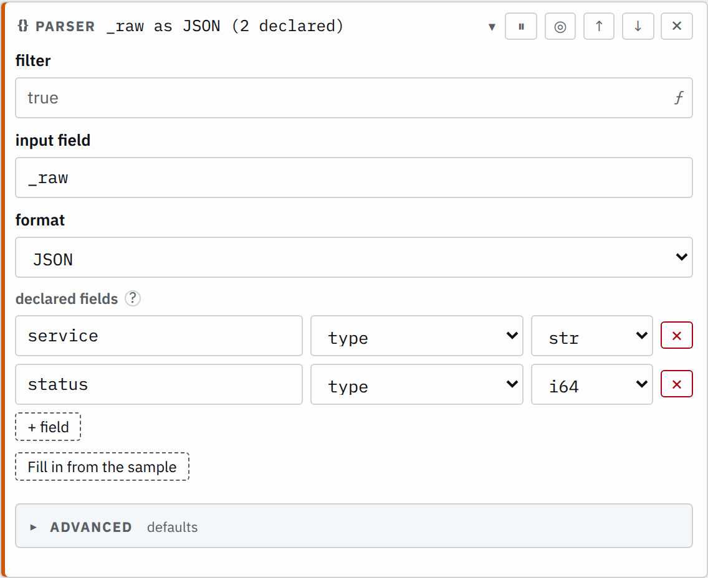Pause the parser with the pause icon
708x578 pixels.
520,27
